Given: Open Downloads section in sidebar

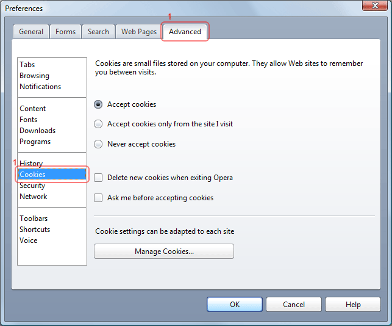Looking at the screenshot, I should pos(37,131).
